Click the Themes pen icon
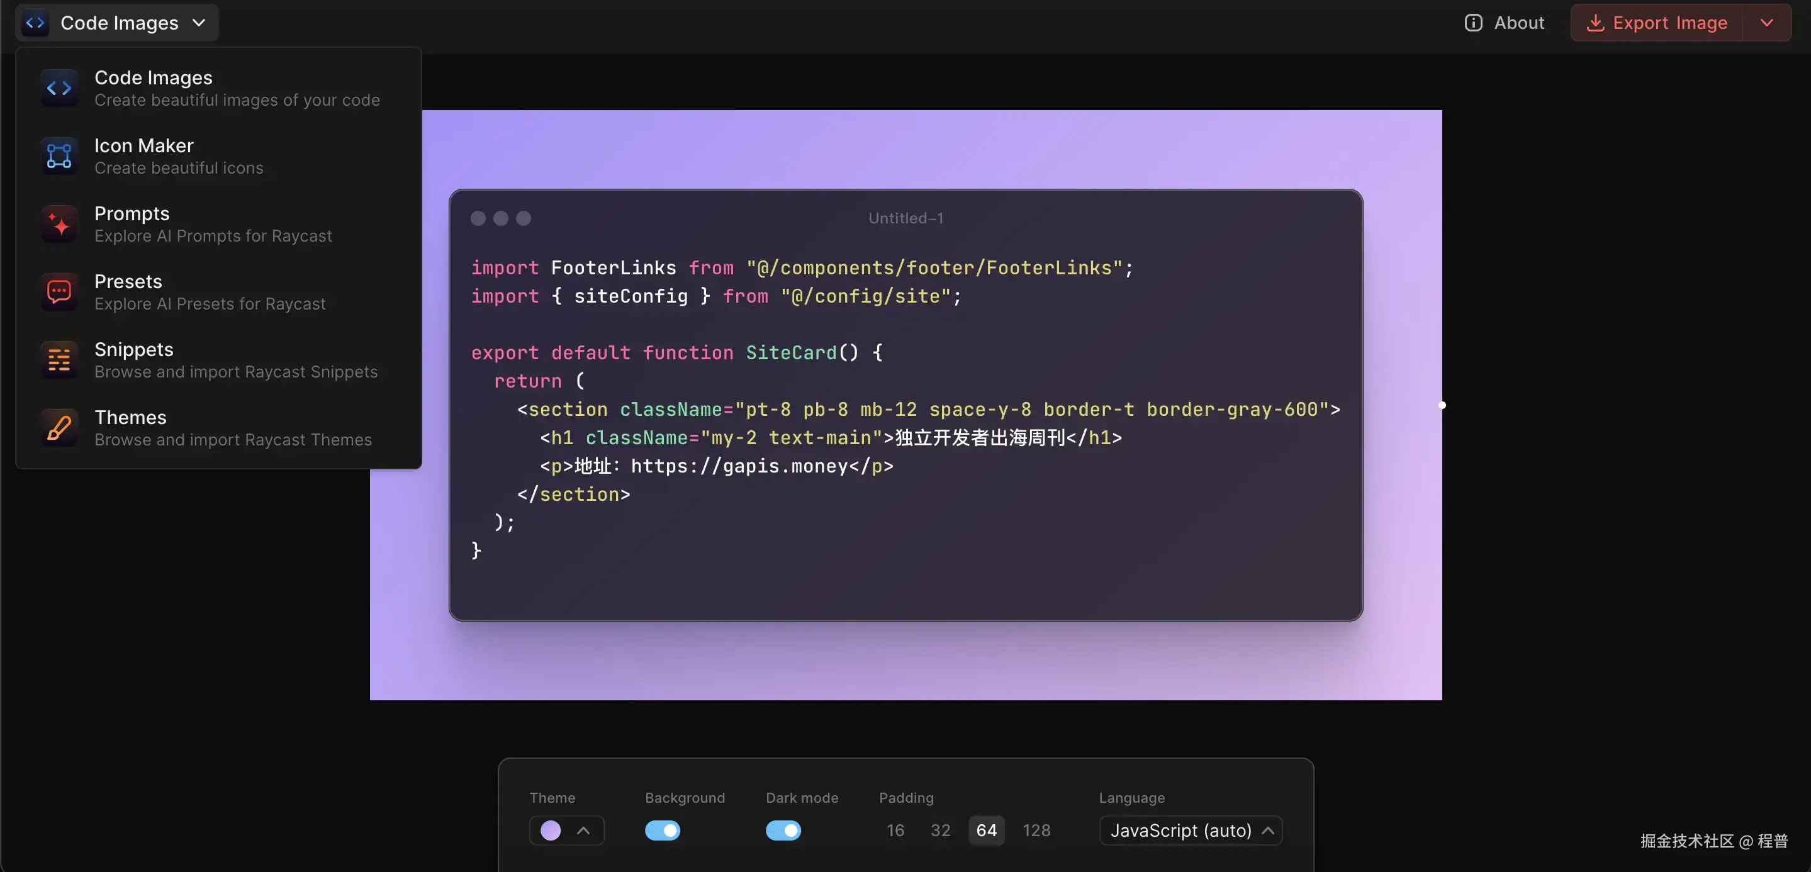This screenshot has height=872, width=1811. [x=59, y=427]
